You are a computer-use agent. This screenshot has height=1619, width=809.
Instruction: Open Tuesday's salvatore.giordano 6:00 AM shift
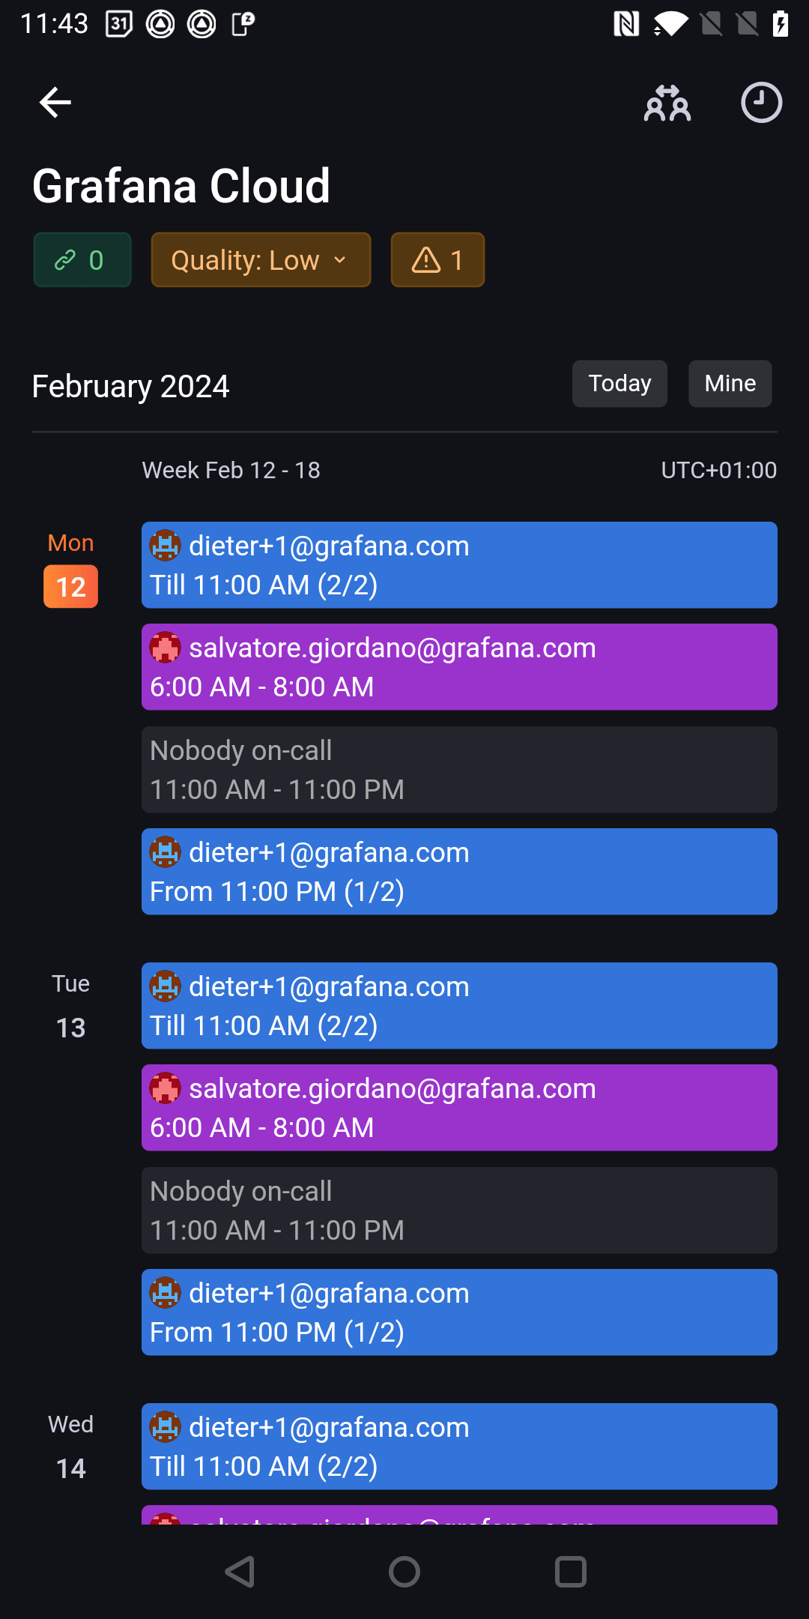459,1108
